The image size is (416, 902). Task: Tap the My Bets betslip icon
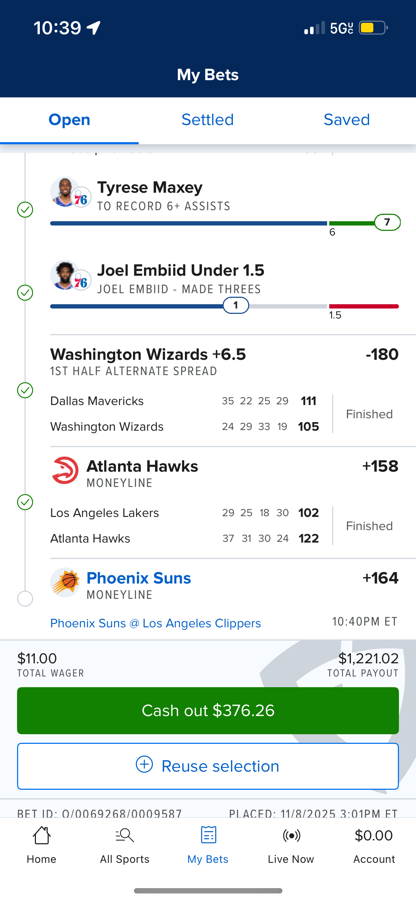point(208,836)
